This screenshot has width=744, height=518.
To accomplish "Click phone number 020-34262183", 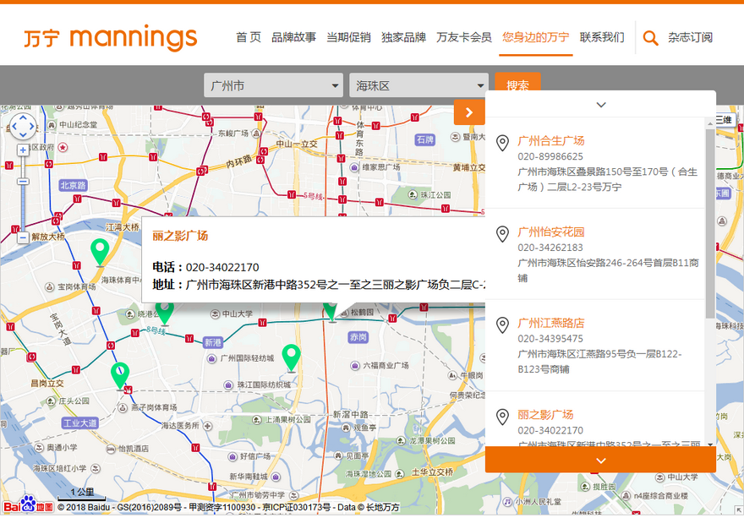I will point(550,248).
